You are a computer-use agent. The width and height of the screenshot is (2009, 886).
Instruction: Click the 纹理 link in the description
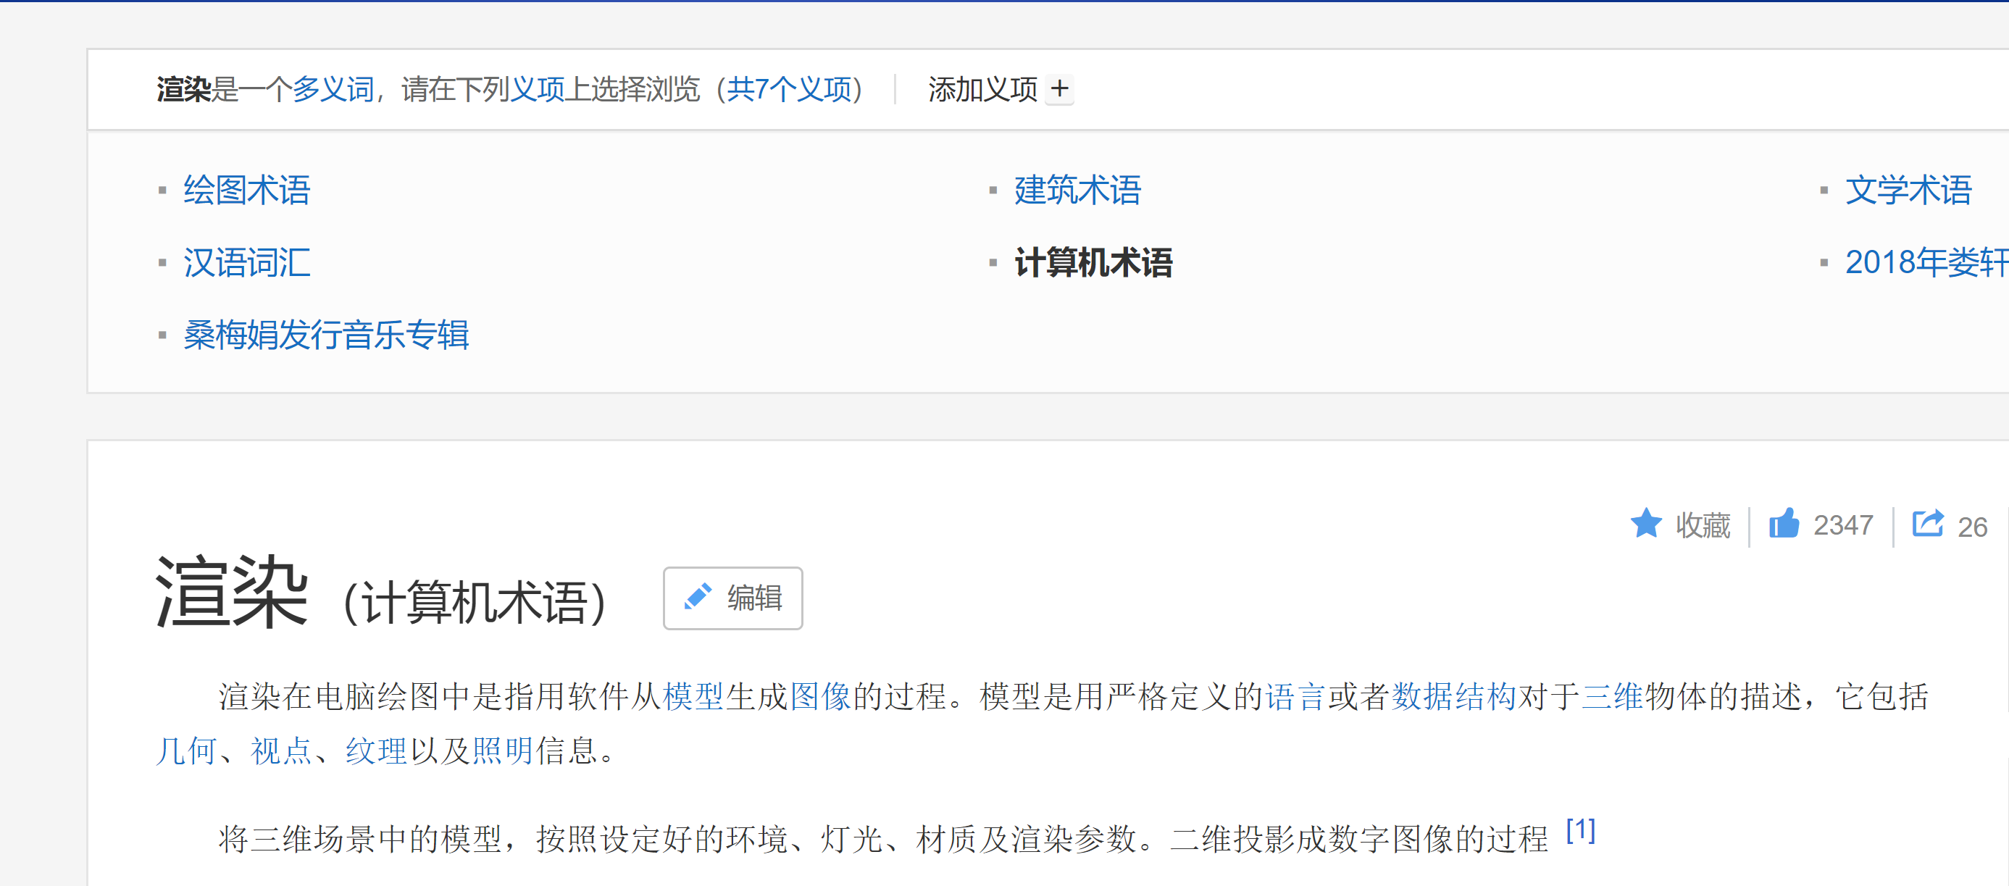(375, 751)
